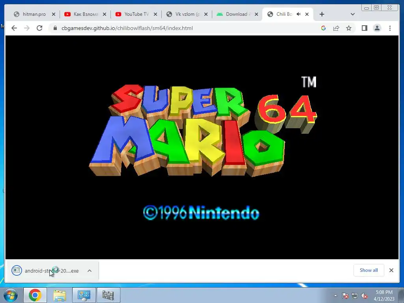Open the Windows Start menu
Image resolution: width=404 pixels, height=303 pixels.
click(11, 295)
